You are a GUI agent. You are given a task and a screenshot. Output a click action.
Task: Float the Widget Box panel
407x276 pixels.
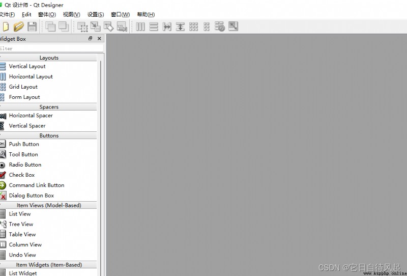click(x=91, y=39)
